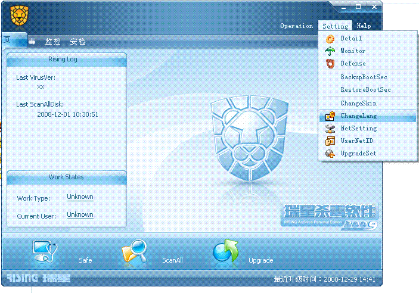Image resolution: width=419 pixels, height=293 pixels.
Task: Switch to the 监控 tab
Action: pyautogui.click(x=53, y=42)
